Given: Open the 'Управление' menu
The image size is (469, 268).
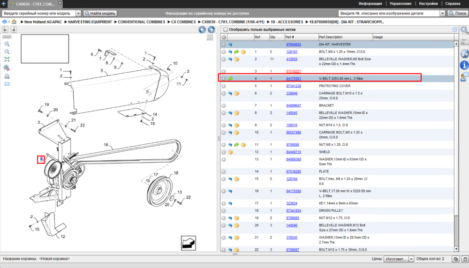Looking at the screenshot, I should coord(400,4).
